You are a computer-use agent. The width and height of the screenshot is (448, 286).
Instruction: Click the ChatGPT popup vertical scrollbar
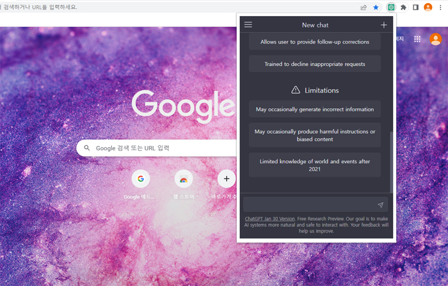(391, 162)
